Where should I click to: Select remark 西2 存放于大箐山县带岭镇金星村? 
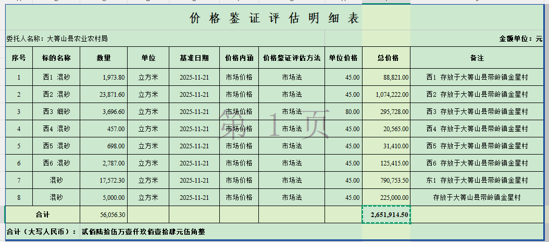tap(477, 94)
